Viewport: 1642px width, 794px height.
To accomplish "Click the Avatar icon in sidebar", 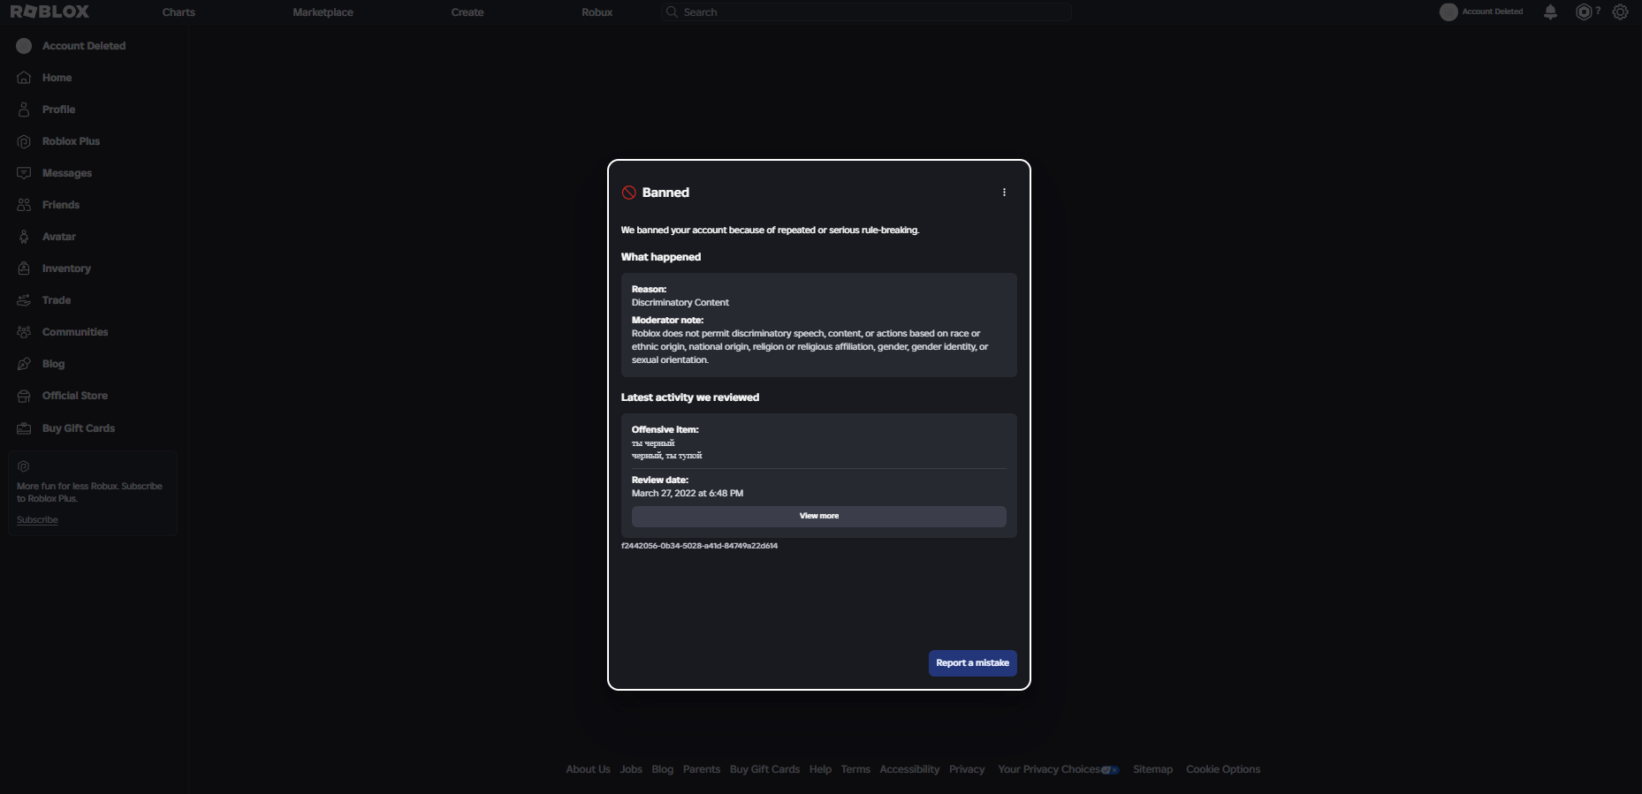I will 24,237.
